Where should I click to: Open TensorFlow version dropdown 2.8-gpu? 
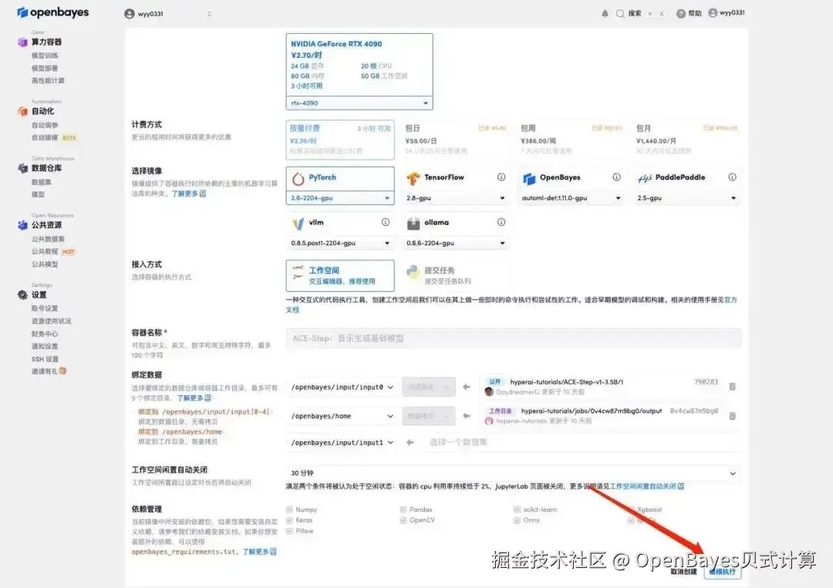pos(455,198)
